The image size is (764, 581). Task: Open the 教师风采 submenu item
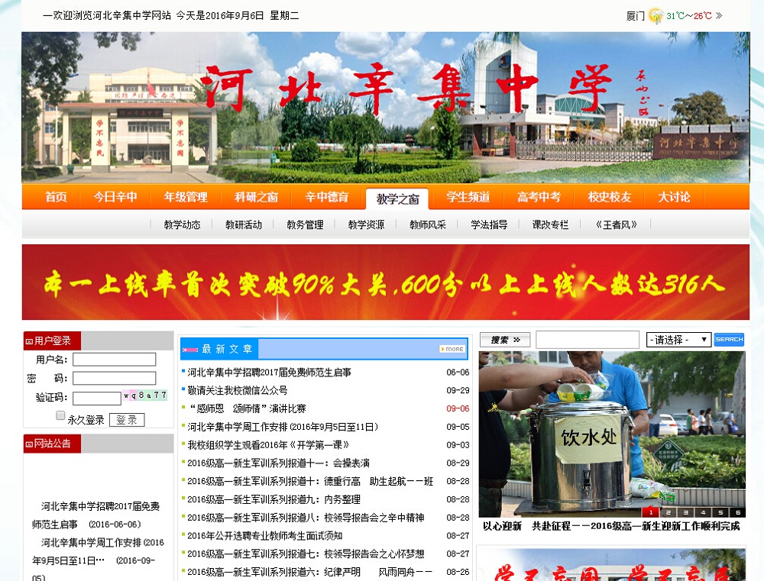point(428,224)
